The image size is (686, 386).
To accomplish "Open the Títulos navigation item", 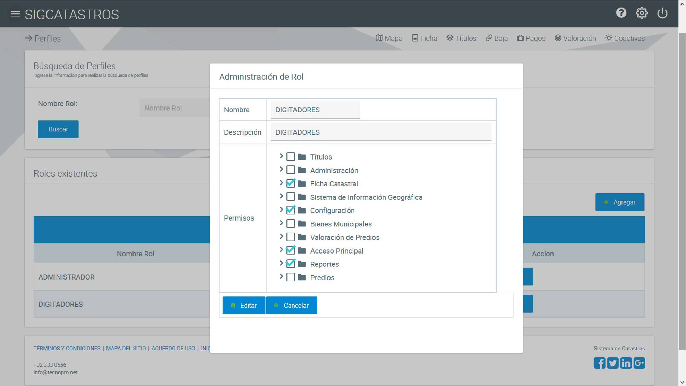I will pos(461,38).
